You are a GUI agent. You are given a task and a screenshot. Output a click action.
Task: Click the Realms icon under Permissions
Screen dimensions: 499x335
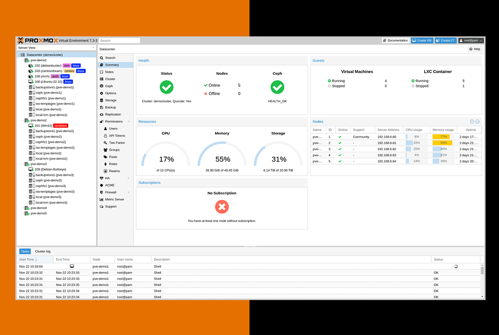pos(106,171)
